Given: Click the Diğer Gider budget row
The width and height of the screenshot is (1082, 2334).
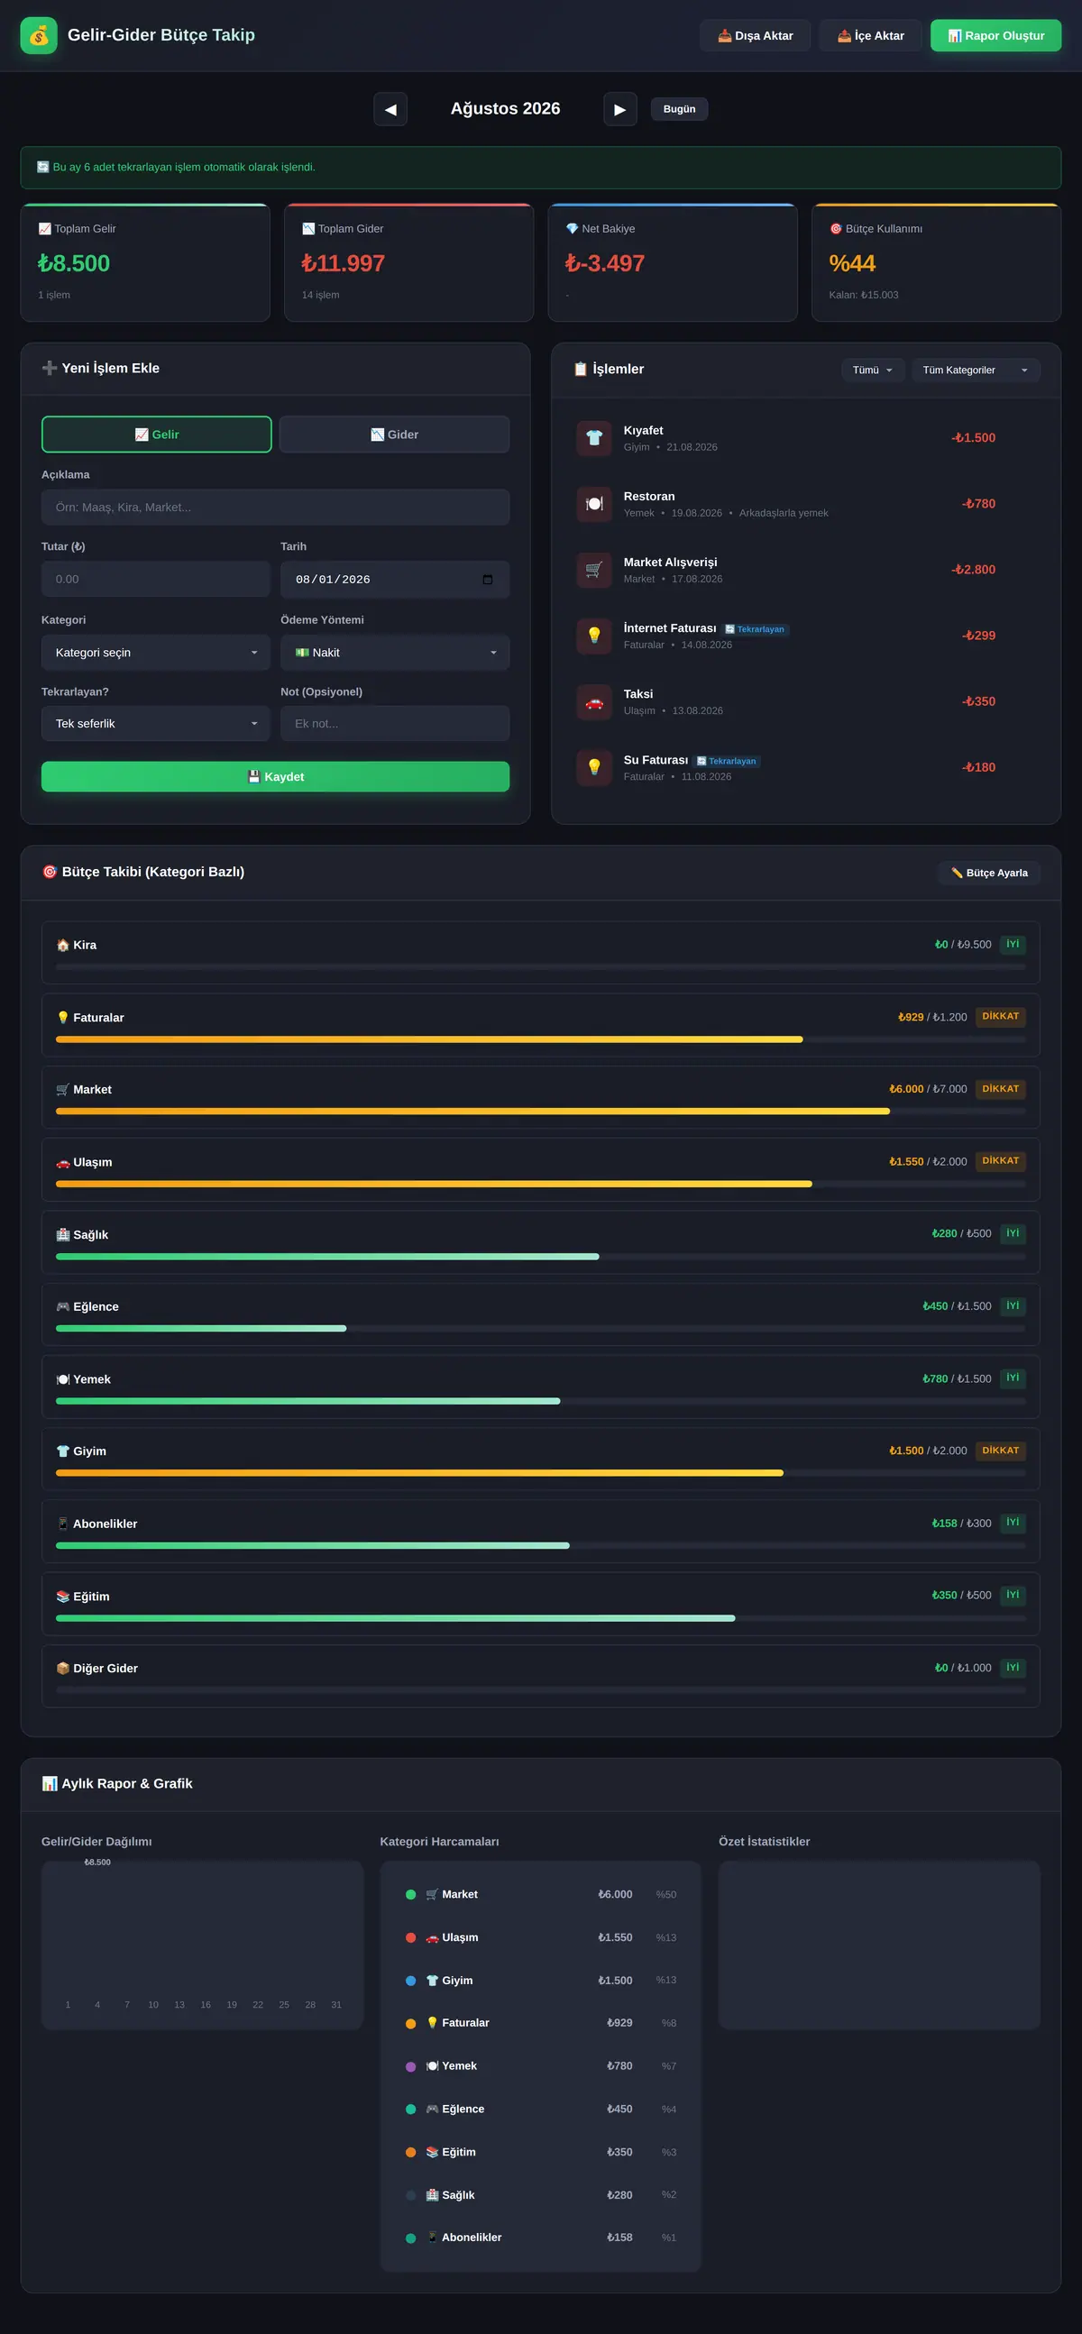Looking at the screenshot, I should pyautogui.click(x=541, y=1676).
